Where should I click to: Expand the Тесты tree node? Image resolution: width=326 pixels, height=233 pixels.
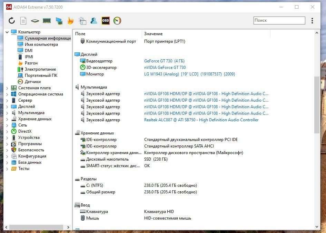pos(7,169)
